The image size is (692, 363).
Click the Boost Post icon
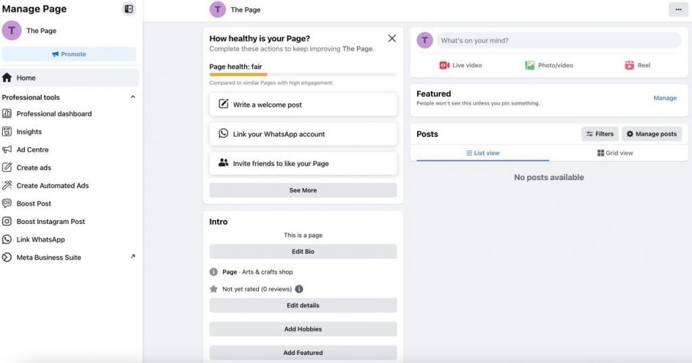pyautogui.click(x=7, y=204)
